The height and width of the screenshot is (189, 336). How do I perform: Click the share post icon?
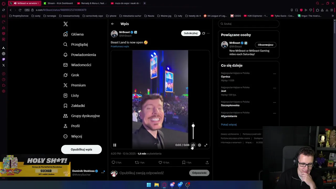[207, 162]
